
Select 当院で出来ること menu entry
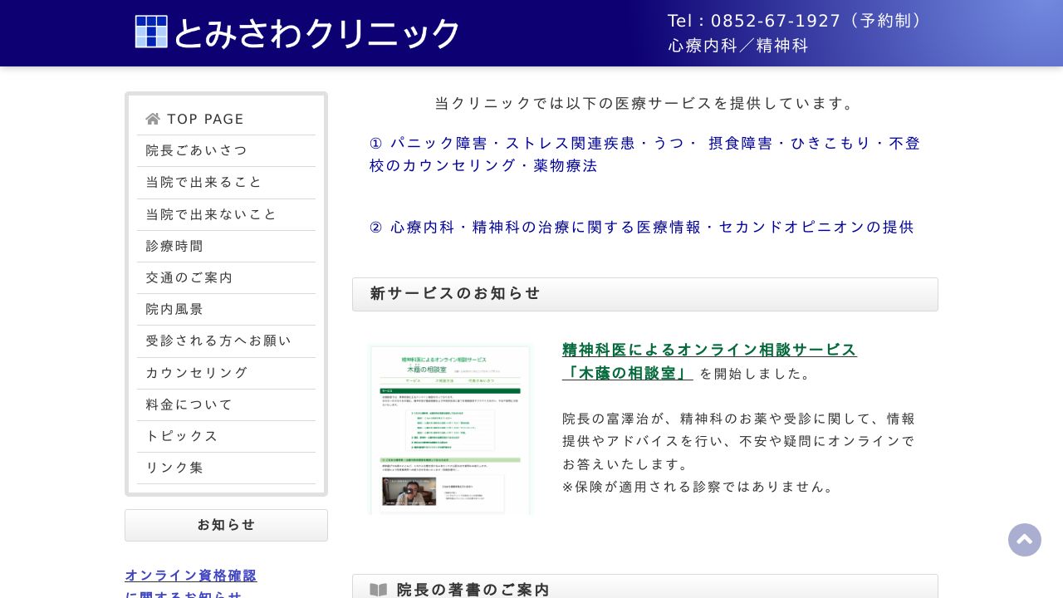click(x=204, y=182)
